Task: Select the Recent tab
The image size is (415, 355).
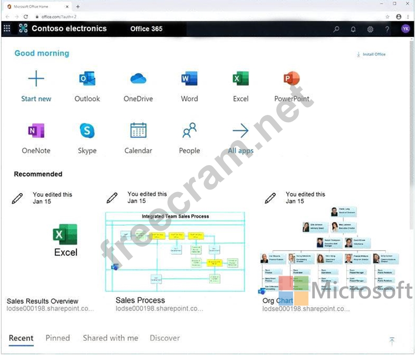Action: (21, 338)
